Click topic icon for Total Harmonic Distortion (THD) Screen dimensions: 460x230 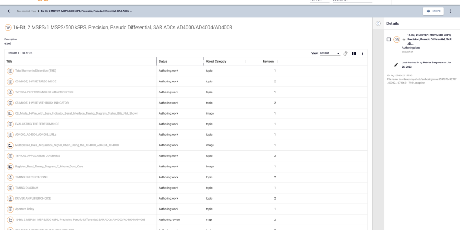(x=10, y=71)
